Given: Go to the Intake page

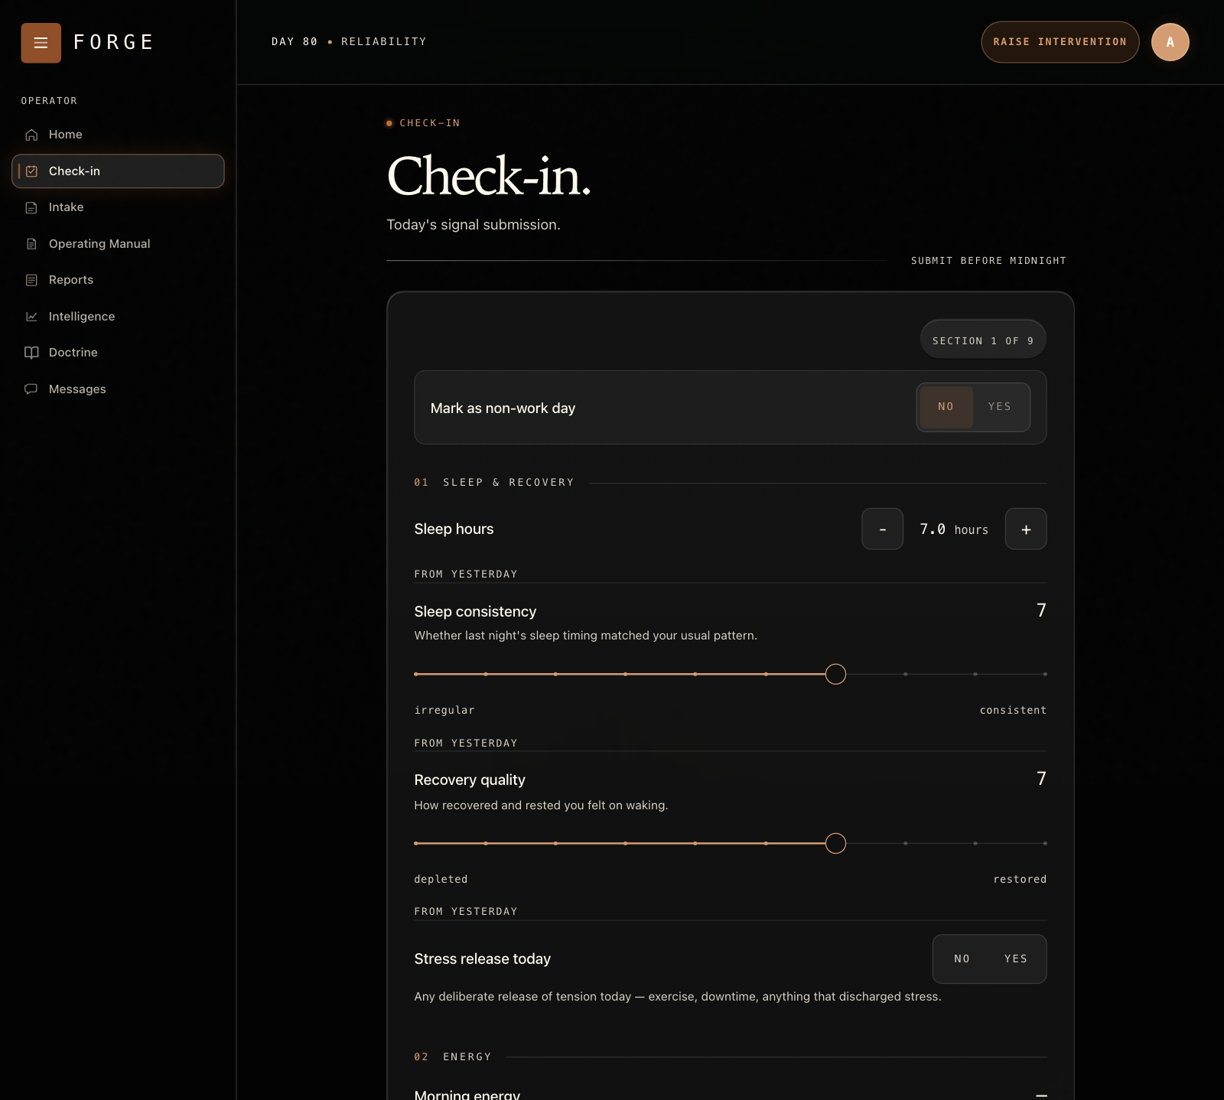Looking at the screenshot, I should point(118,207).
